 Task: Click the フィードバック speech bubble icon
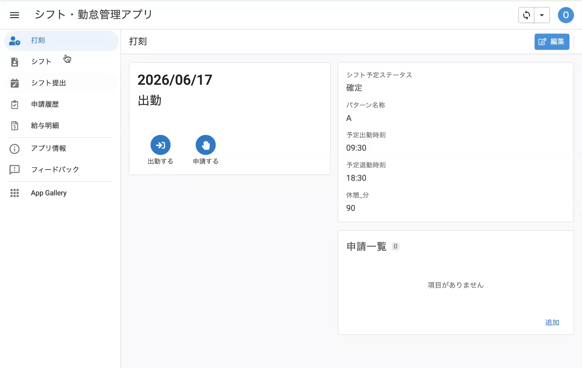pos(14,170)
